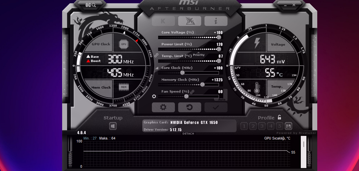Click the Power Limit value 120
The height and width of the screenshot is (171, 359).
point(220,44)
